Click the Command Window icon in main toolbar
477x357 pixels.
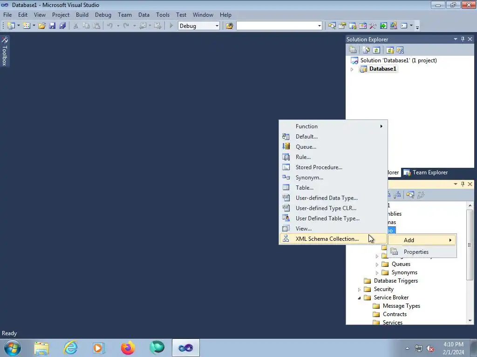tap(404, 26)
